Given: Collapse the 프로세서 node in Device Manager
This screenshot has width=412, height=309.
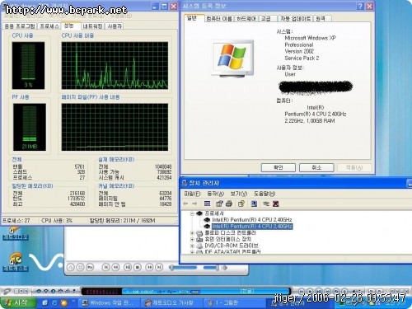Looking at the screenshot, I should point(192,213).
